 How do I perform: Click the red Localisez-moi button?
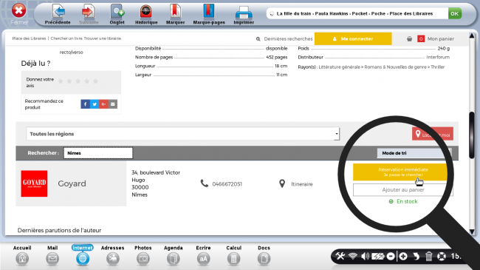(433, 134)
